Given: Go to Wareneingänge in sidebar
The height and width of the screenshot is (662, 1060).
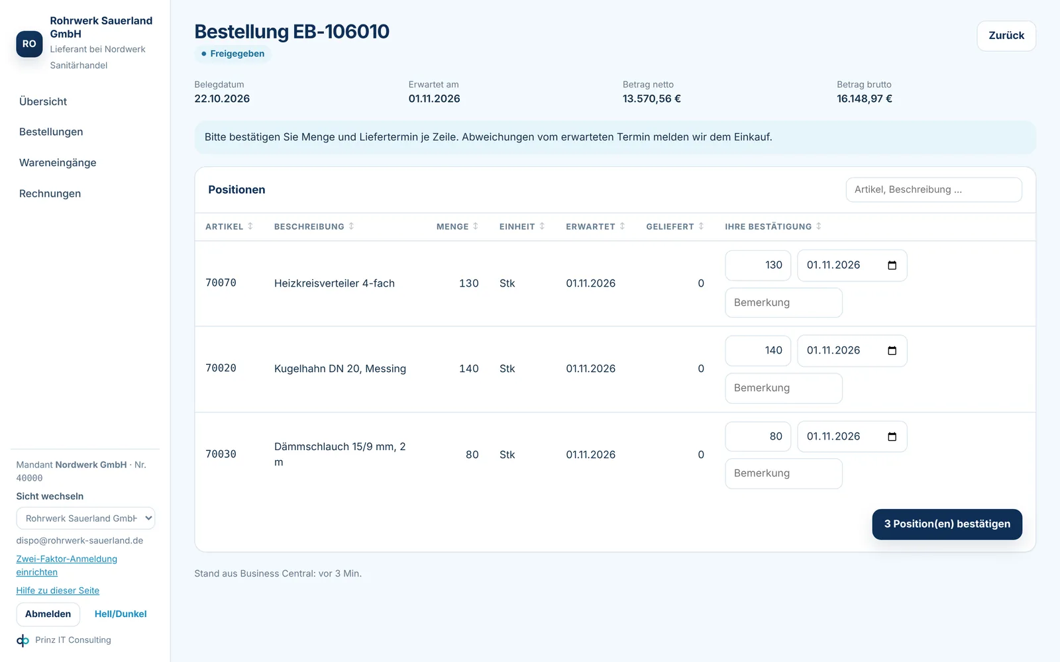Looking at the screenshot, I should (x=58, y=163).
